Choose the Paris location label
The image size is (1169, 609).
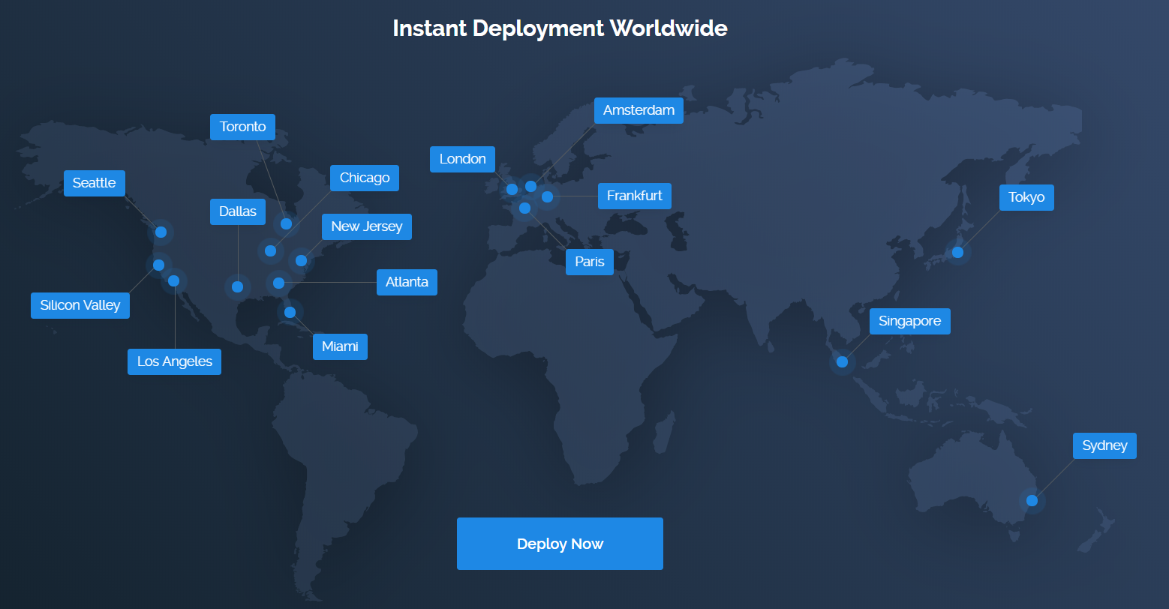pos(589,262)
